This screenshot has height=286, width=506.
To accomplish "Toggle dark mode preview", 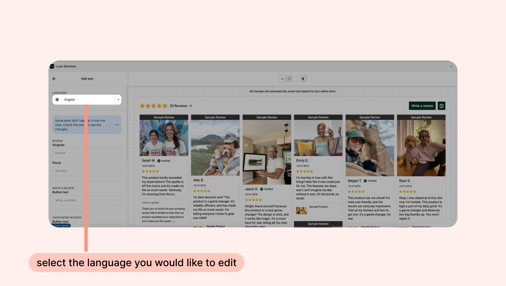I will coord(304,79).
